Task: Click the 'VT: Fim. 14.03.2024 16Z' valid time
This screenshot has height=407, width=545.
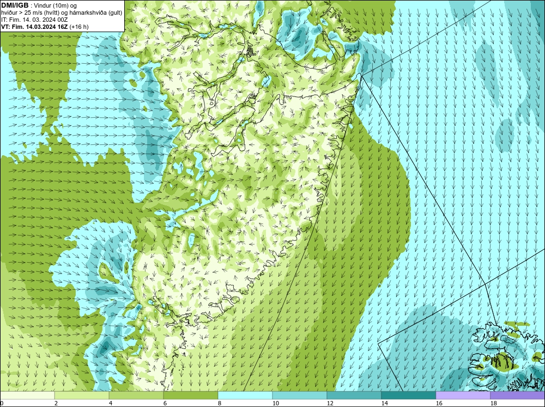Action: coord(34,27)
